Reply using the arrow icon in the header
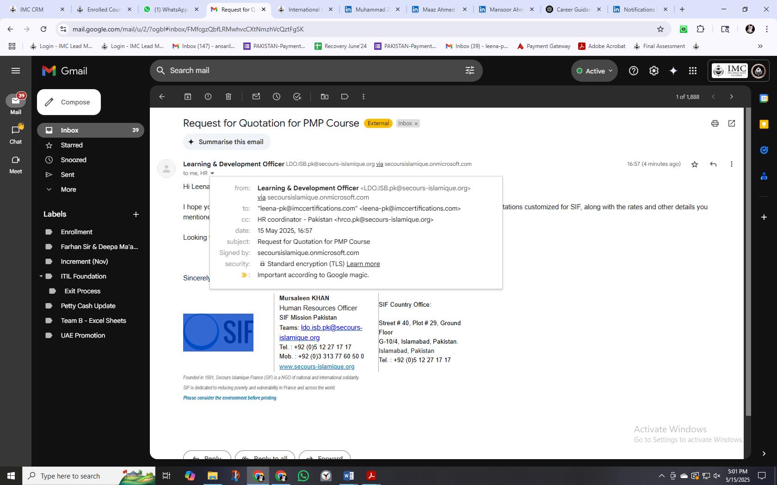This screenshot has width=777, height=485. (713, 164)
